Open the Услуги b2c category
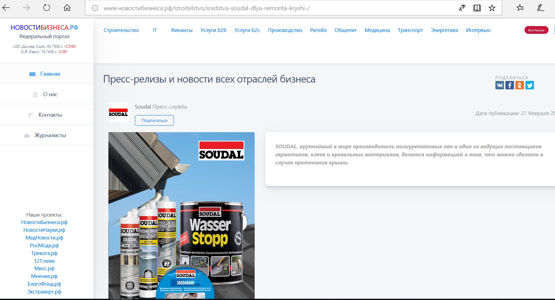This screenshot has width=555, height=300. click(247, 30)
